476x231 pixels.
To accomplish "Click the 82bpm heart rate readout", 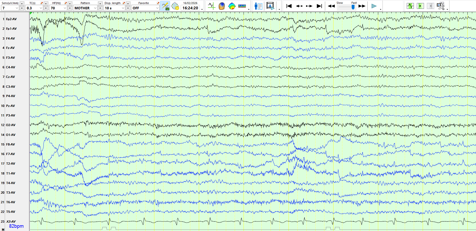I will [16, 226].
